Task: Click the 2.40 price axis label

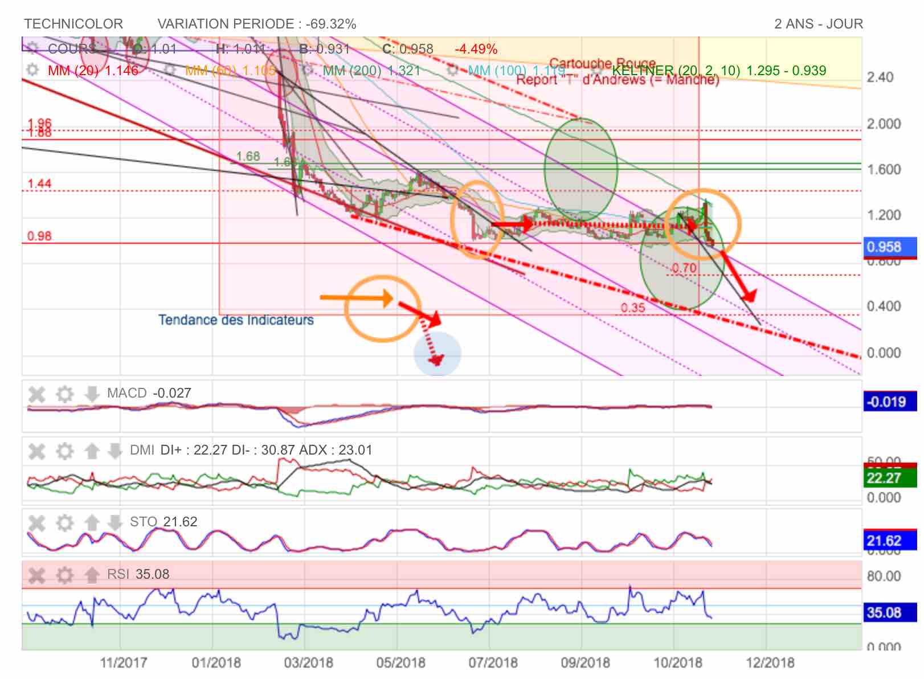Action: point(880,77)
